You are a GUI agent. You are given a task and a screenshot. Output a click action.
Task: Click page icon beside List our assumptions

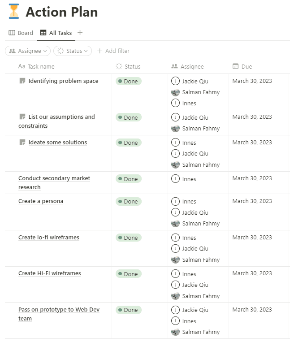pos(22,117)
